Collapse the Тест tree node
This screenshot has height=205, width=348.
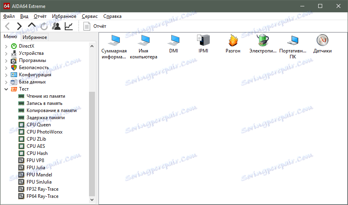click(x=6, y=89)
